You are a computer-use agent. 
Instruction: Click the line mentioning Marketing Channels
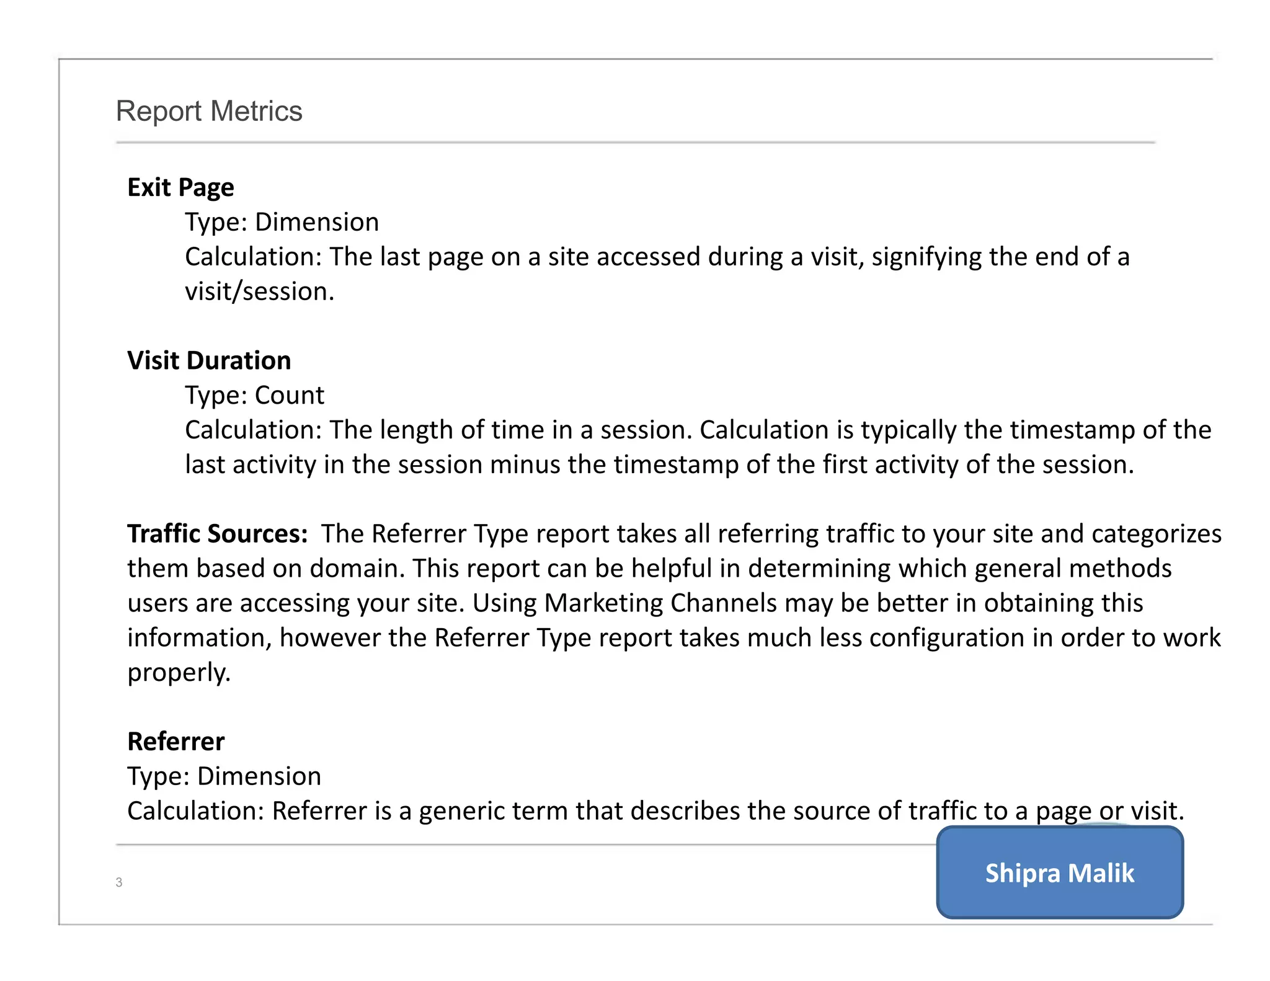pos(635,603)
